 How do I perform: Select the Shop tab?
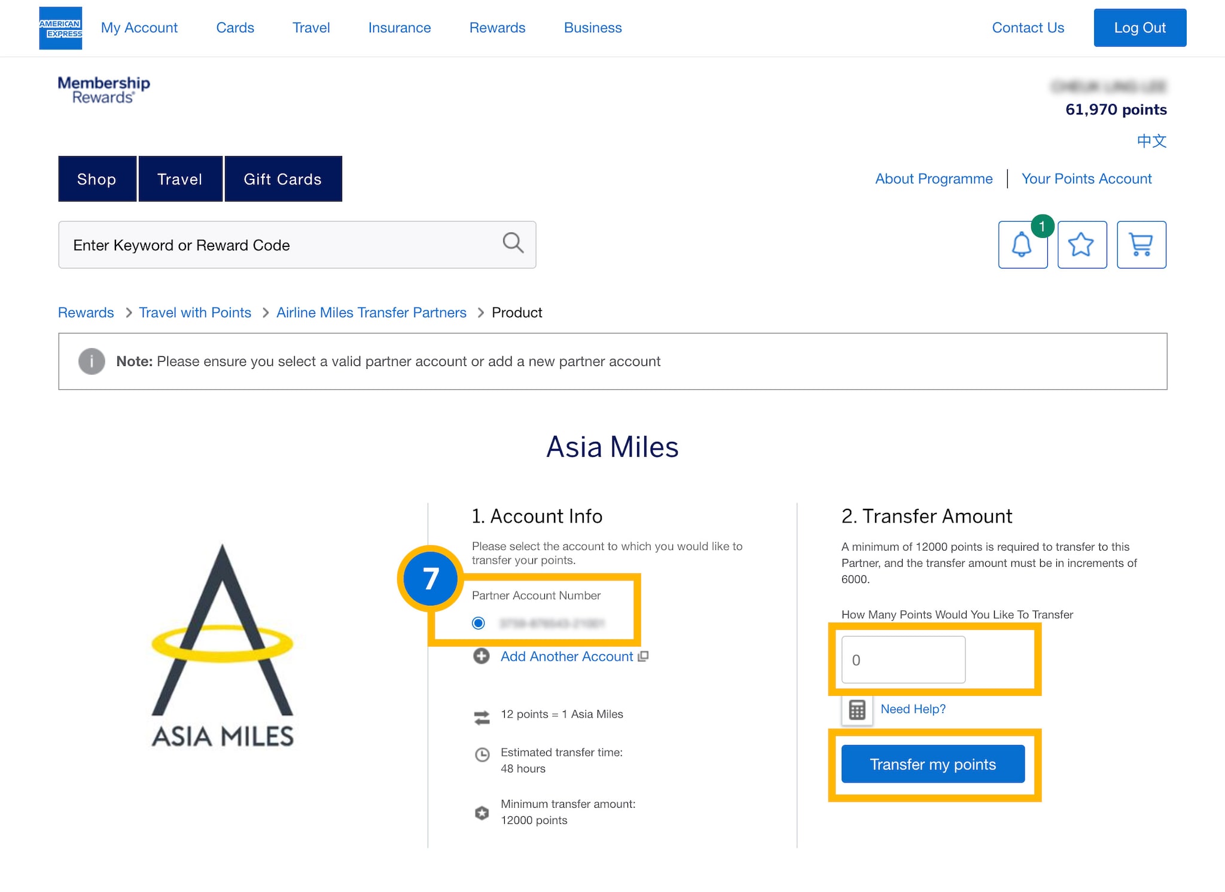coord(97,179)
